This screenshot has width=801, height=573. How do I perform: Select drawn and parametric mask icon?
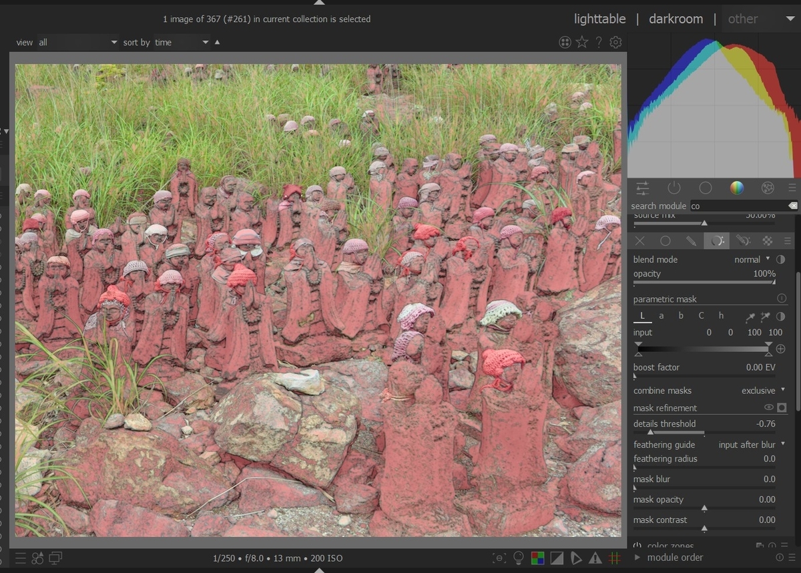742,240
